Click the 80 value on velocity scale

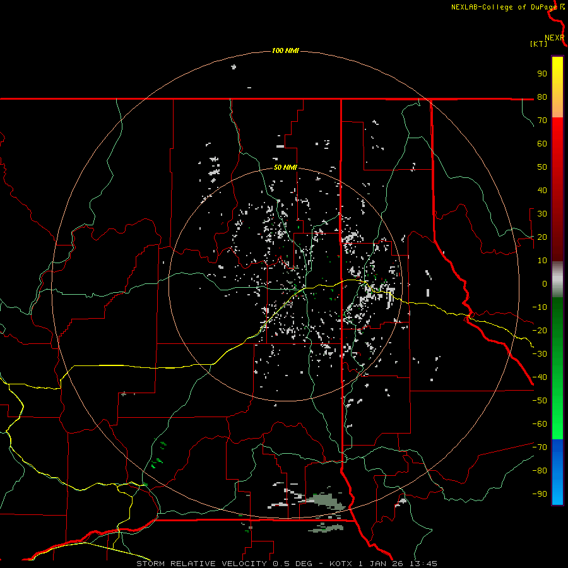pos(542,97)
